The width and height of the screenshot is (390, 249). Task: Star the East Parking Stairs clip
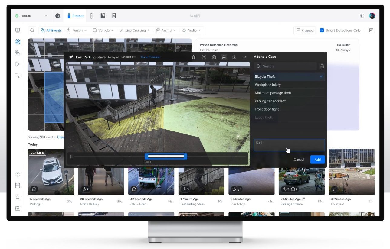tap(194, 57)
